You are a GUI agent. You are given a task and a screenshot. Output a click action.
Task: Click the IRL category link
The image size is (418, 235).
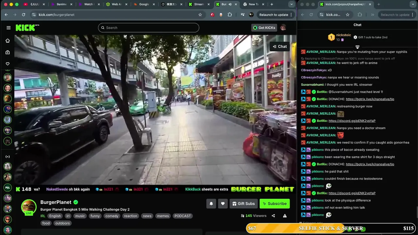click(43, 216)
